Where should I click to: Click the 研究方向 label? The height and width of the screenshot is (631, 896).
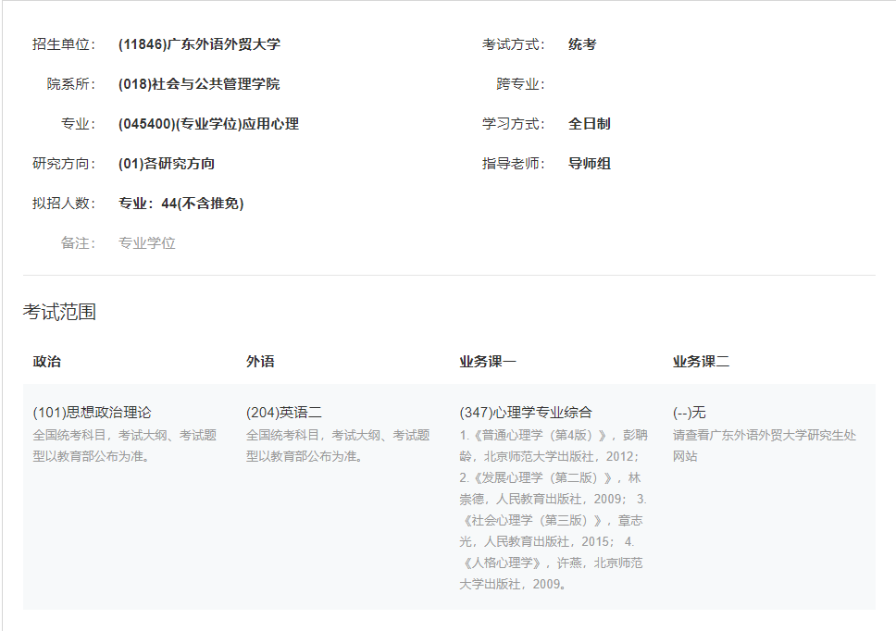[64, 164]
